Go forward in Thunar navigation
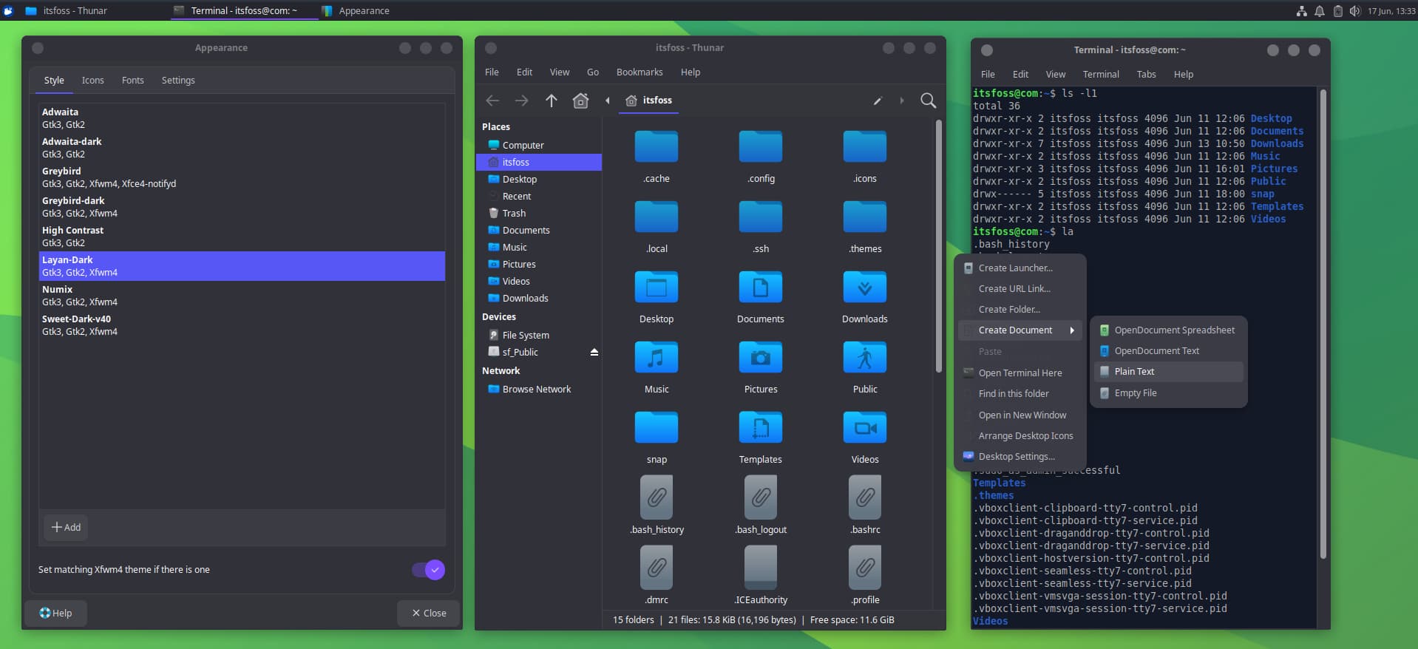Screen dimensions: 1418x649 click(522, 101)
